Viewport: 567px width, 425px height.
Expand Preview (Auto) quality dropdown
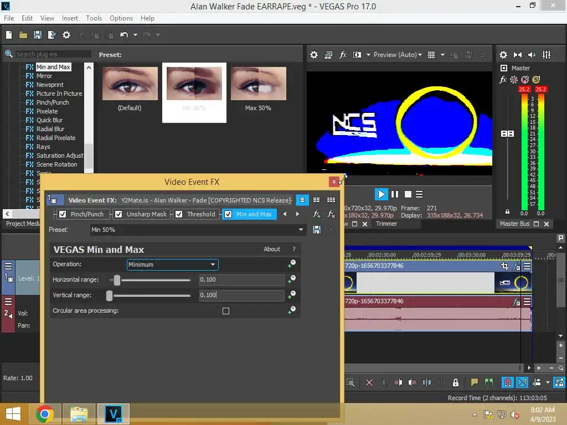pyautogui.click(x=398, y=55)
